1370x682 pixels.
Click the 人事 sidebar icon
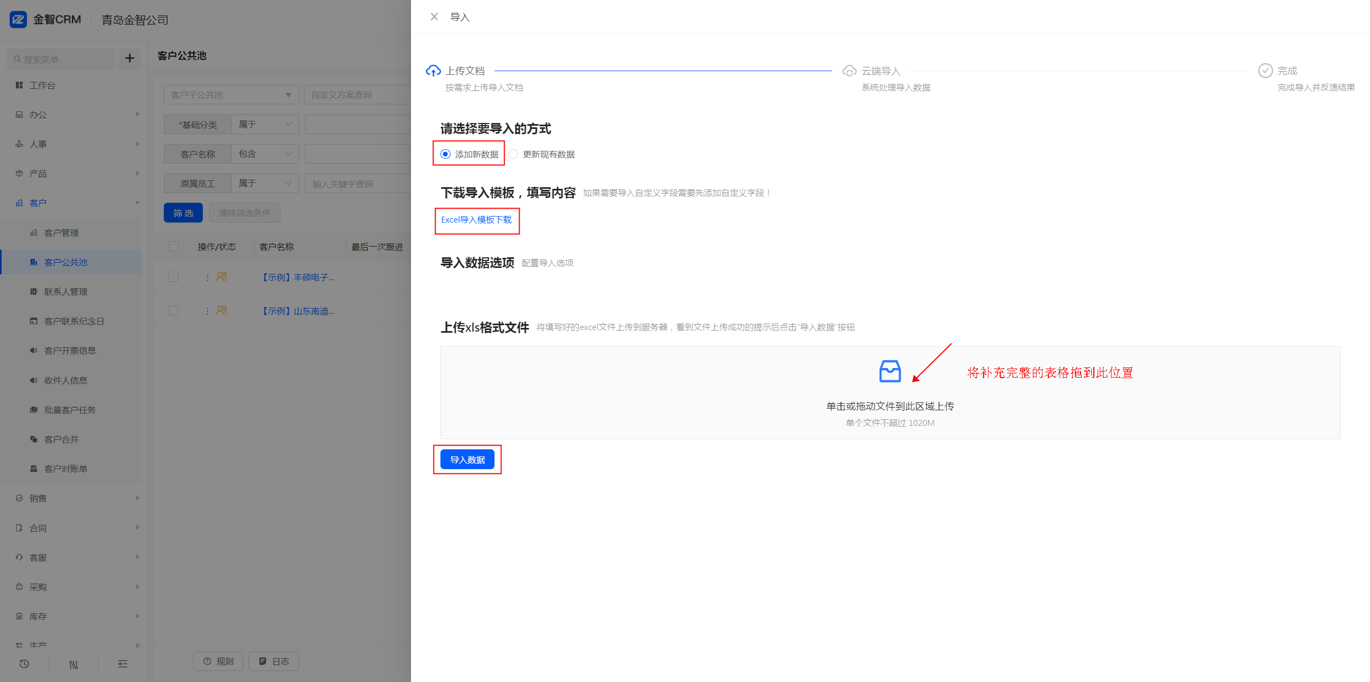tap(19, 144)
